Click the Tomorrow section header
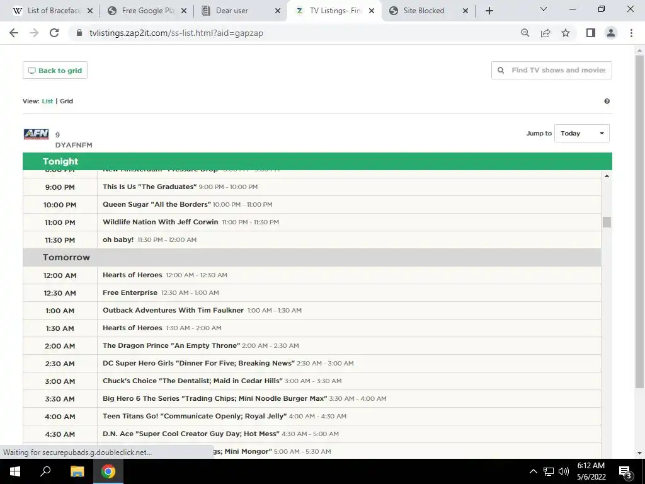This screenshot has height=484, width=645. tap(312, 258)
